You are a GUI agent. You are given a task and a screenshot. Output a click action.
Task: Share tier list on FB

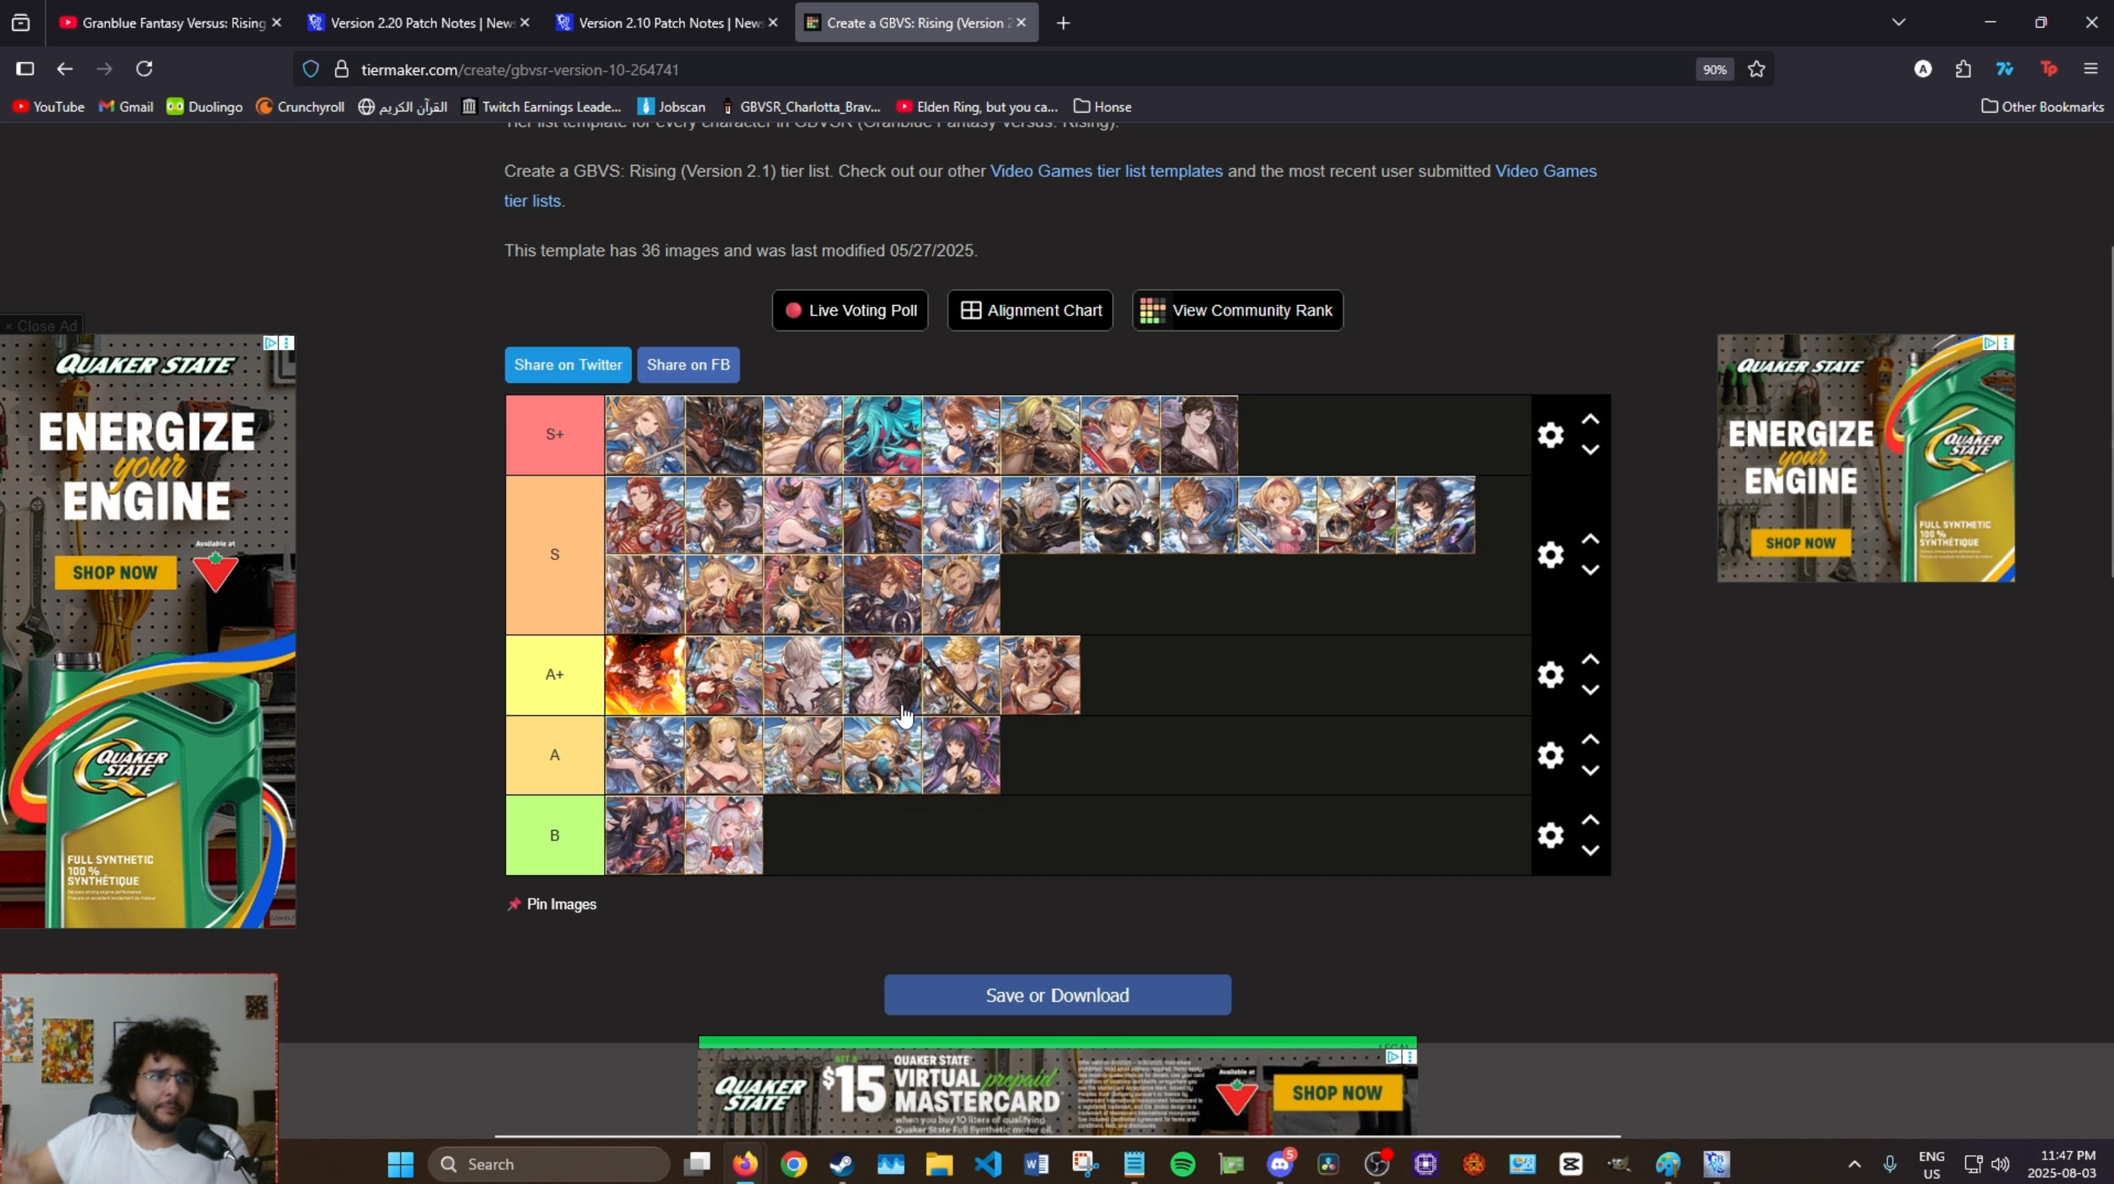[688, 365]
